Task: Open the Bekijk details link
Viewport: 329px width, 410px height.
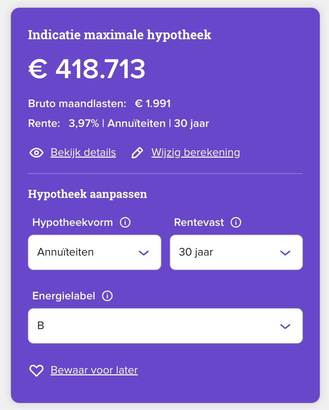Action: pos(83,152)
